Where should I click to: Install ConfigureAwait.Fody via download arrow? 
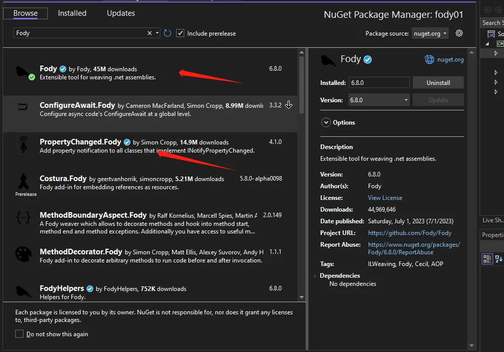click(x=289, y=105)
